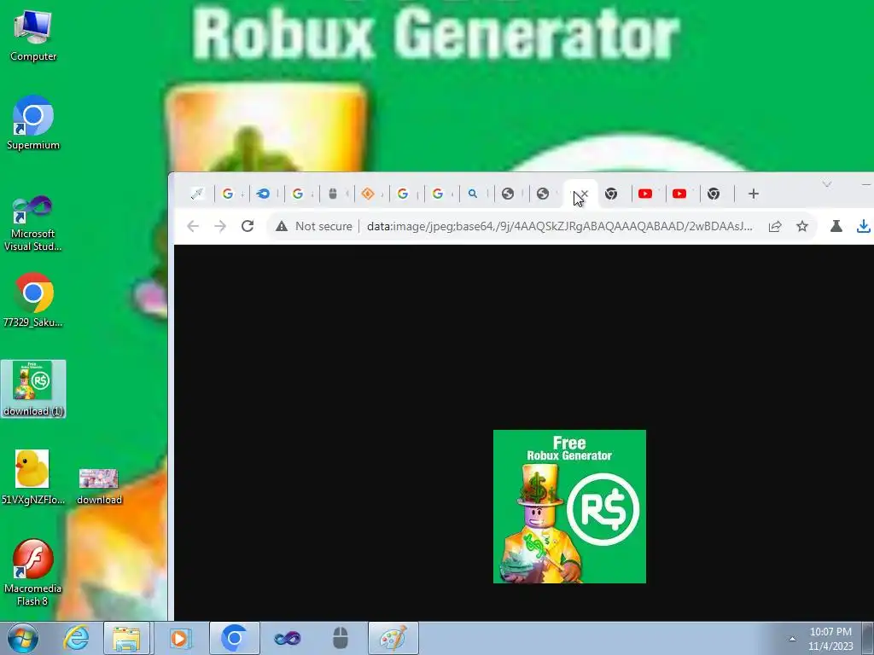Open the mouse app taskbar icon
Screen dimensions: 874x655
click(x=340, y=638)
